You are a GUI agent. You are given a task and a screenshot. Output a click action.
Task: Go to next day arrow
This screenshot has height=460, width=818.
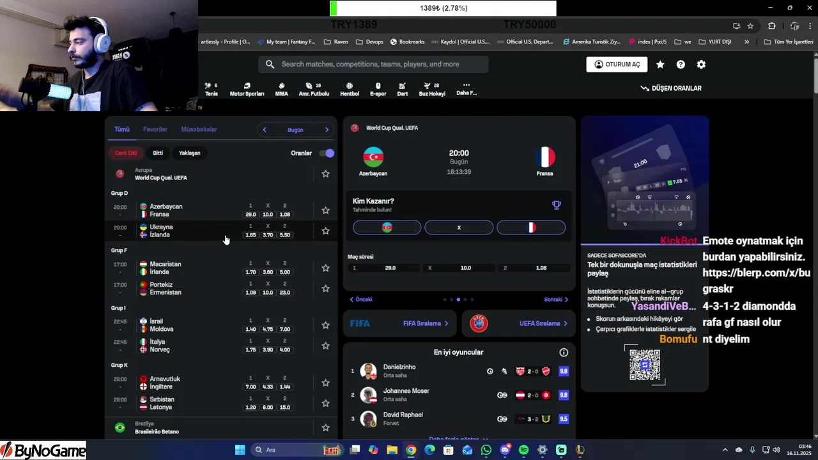click(x=327, y=130)
